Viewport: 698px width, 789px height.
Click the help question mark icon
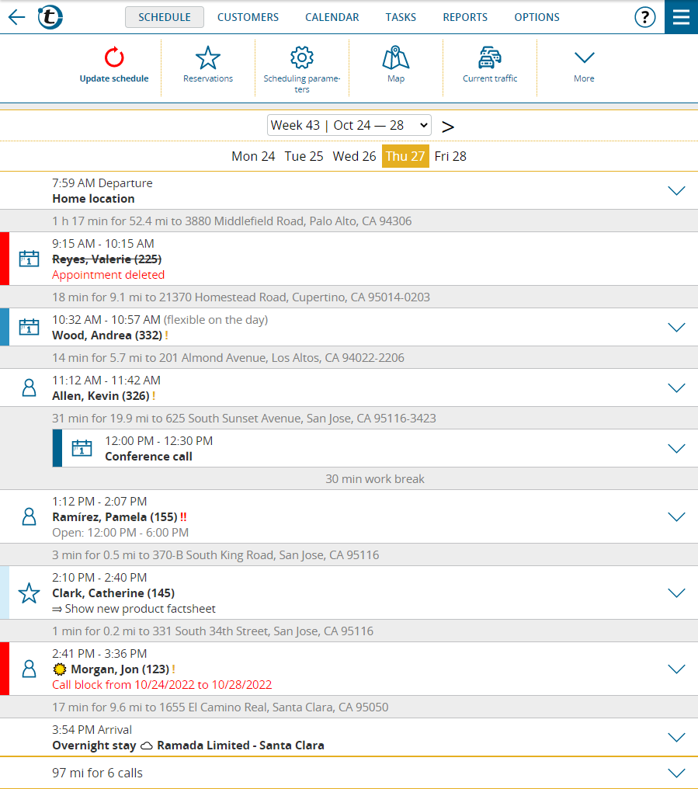click(x=645, y=17)
